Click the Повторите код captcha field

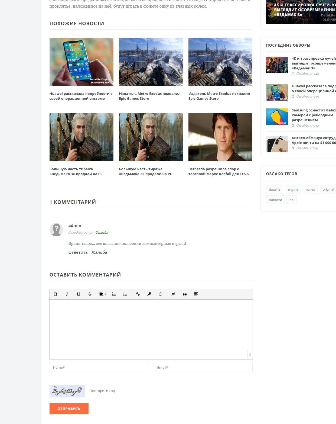coord(103,391)
